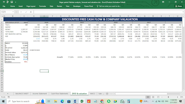Open the File menu
The image size is (185, 104).
click(4, 6)
